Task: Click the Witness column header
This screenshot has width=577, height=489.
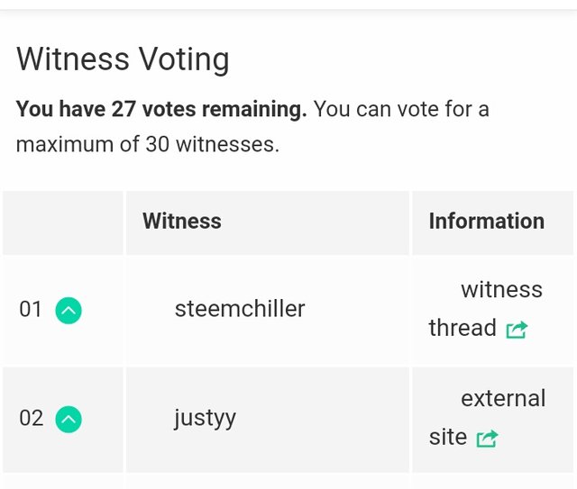Action: tap(182, 222)
